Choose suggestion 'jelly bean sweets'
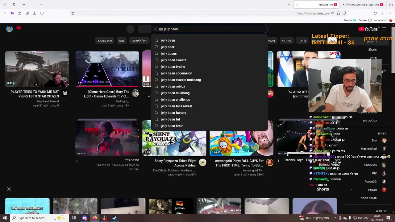395x222 pixels. pyautogui.click(x=209, y=60)
